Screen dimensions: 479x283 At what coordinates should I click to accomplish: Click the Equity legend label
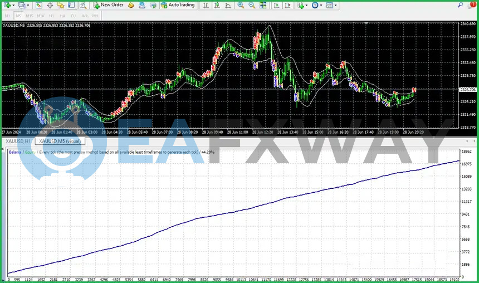point(30,152)
